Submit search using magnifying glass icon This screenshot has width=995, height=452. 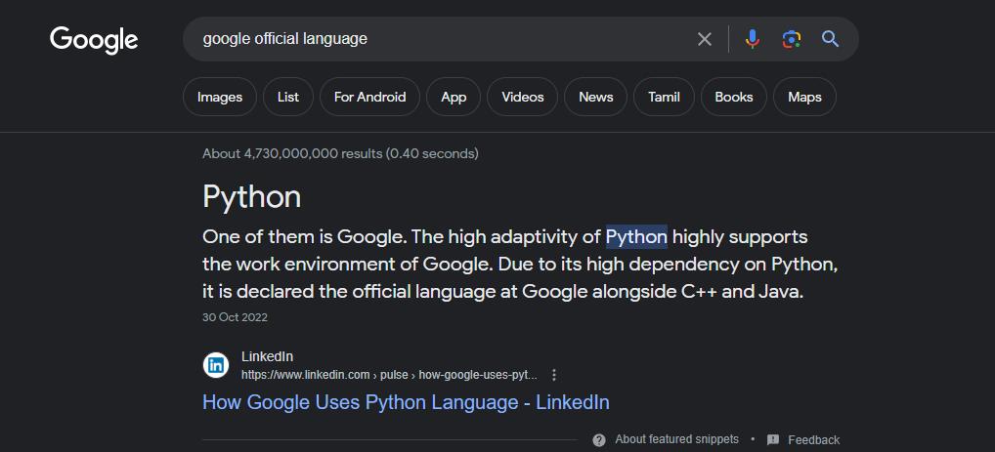830,39
